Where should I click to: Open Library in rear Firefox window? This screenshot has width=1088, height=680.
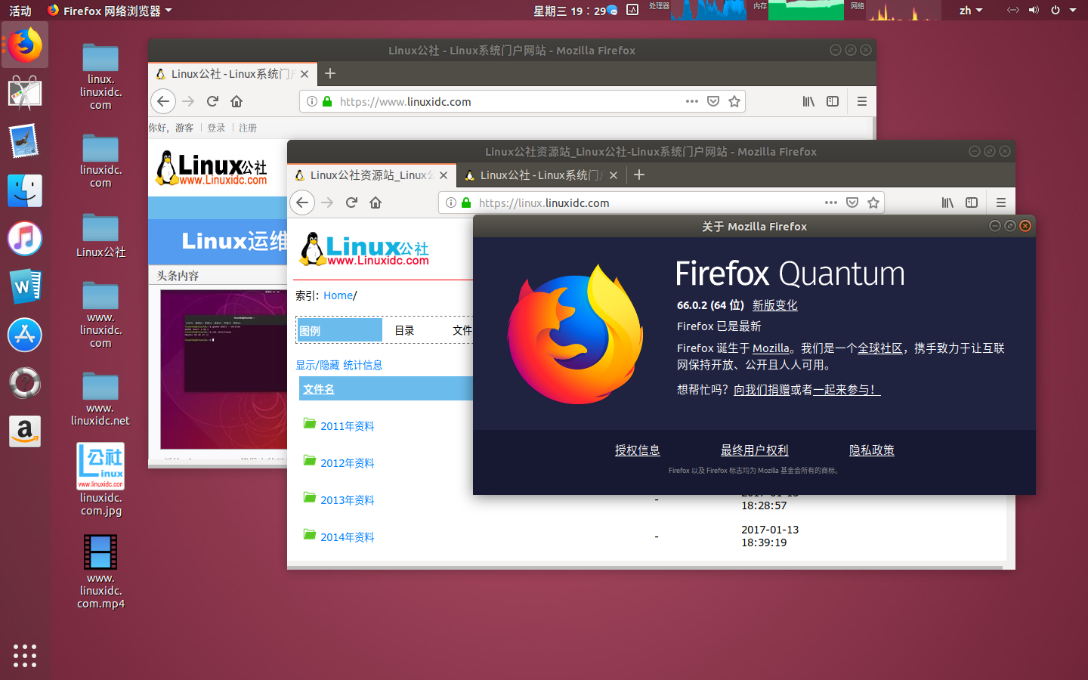tap(808, 101)
